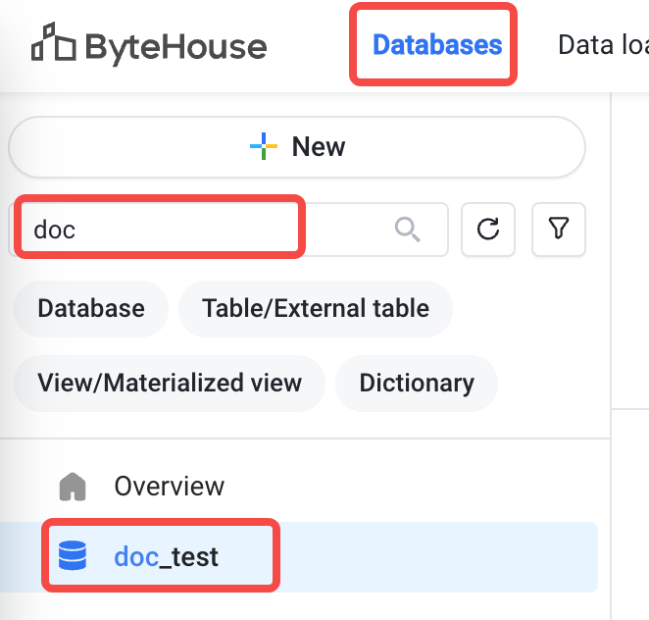This screenshot has height=620, width=649.
Task: Toggle the Dictionary filter chip
Action: (x=417, y=383)
